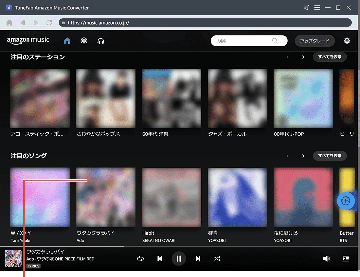Open the hamburger menu in the title bar
360x277 pixels.
point(317,7)
